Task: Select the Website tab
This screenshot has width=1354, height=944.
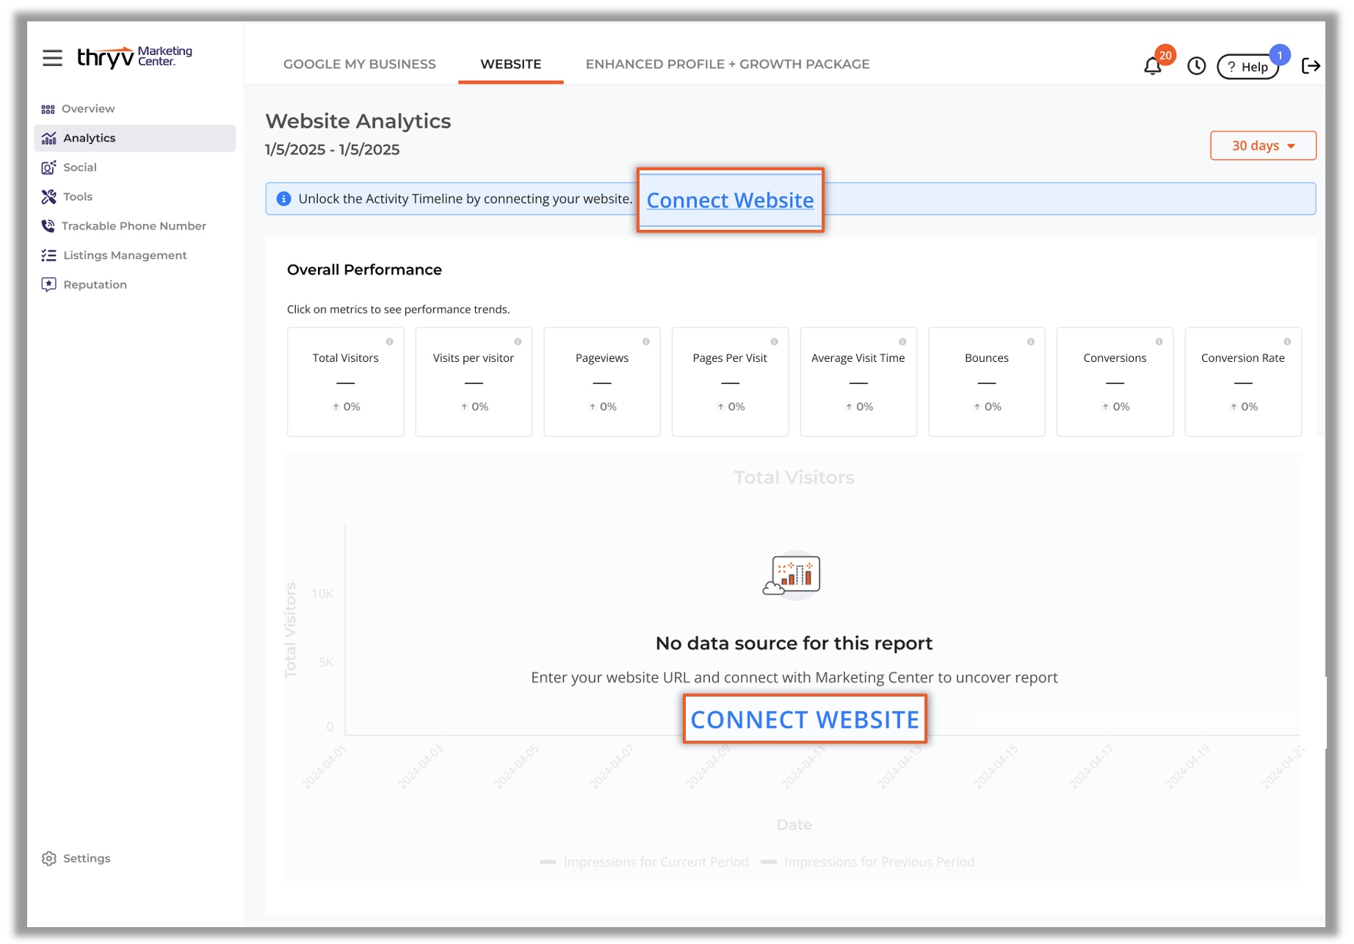Action: (511, 64)
